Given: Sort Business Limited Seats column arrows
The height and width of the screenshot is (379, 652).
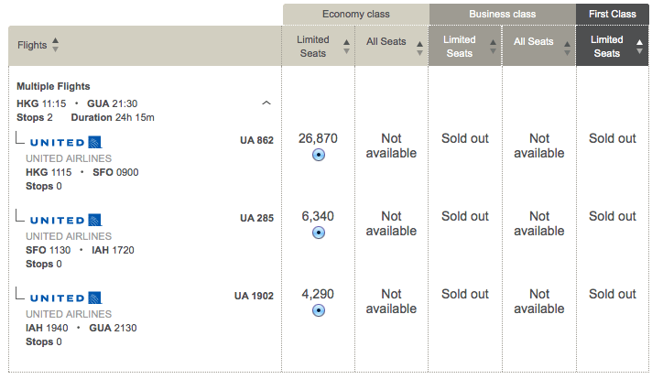Looking at the screenshot, I should pos(493,47).
